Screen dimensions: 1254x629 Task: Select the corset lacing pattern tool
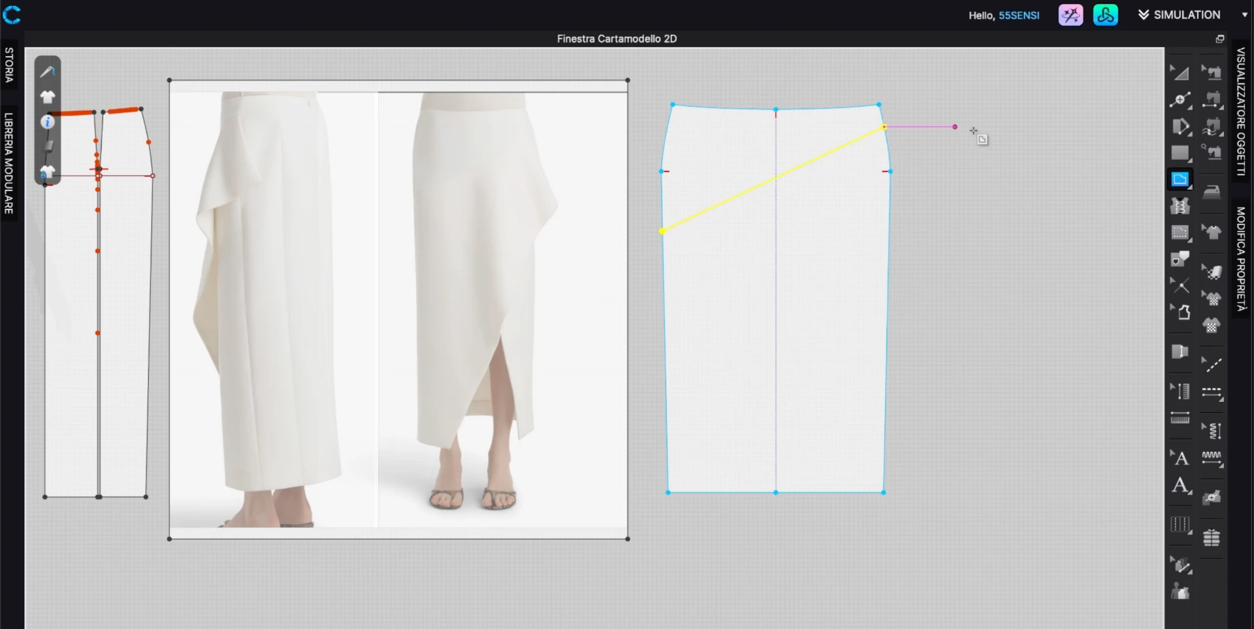[1180, 206]
